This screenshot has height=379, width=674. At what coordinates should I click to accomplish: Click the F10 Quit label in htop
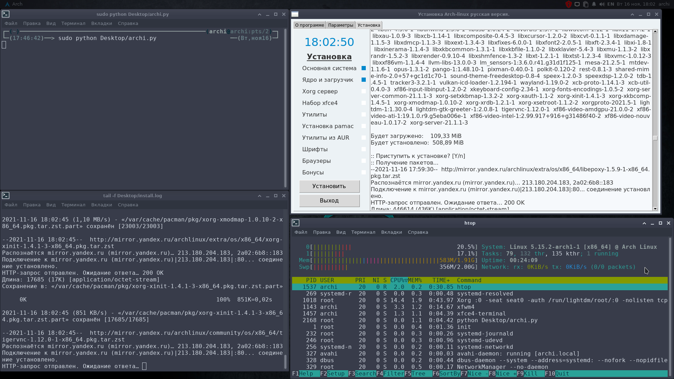tap(562, 373)
